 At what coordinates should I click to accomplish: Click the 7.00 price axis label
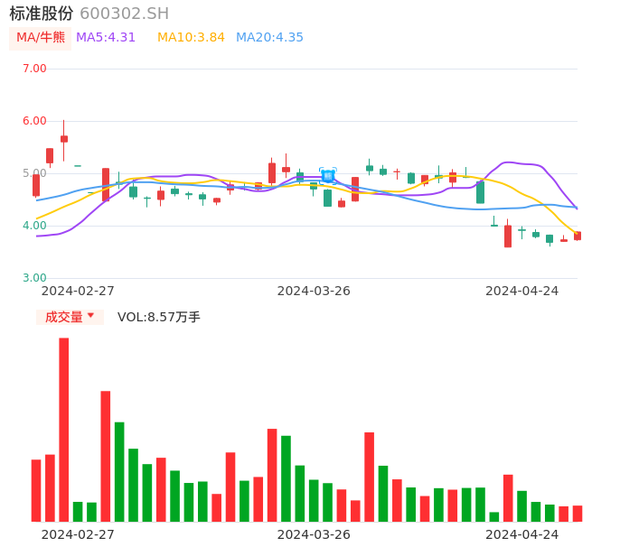pos(34,69)
